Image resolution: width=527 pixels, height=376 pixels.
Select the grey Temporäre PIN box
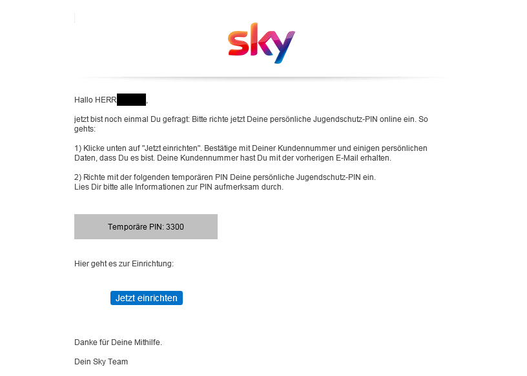(146, 226)
